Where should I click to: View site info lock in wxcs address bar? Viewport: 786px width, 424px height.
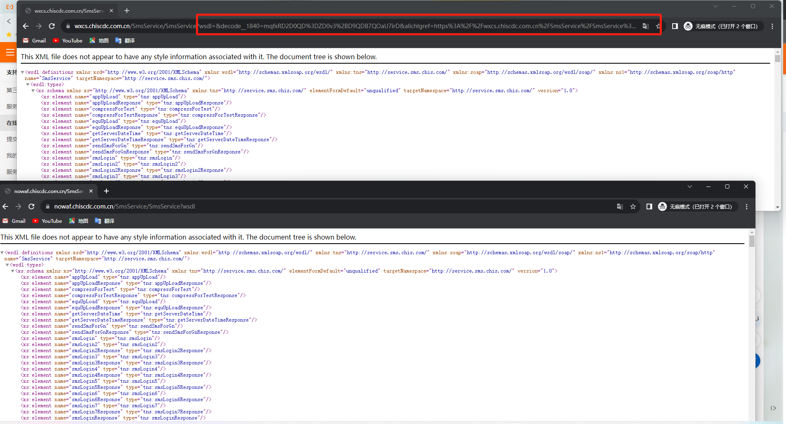pyautogui.click(x=68, y=26)
